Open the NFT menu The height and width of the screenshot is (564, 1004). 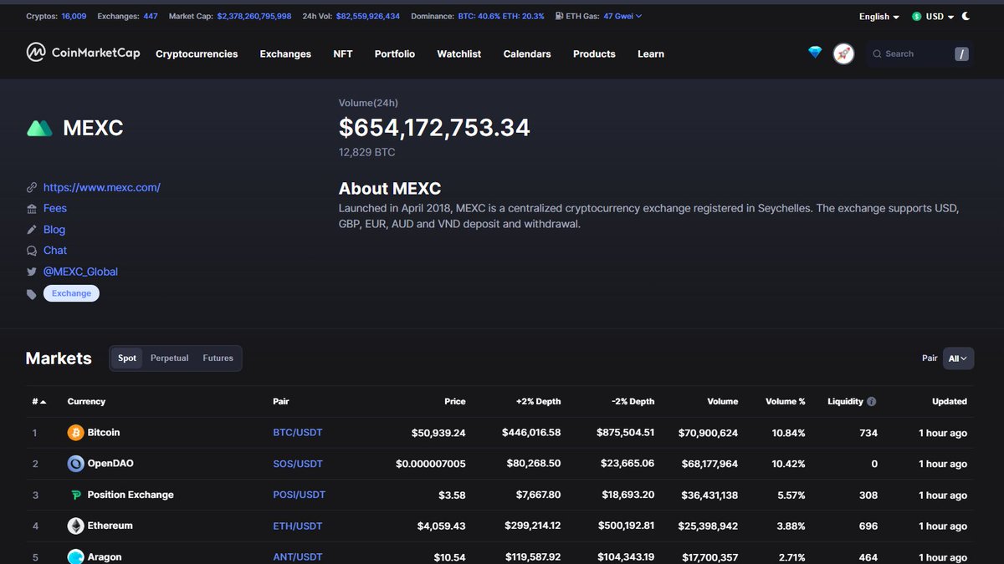(x=343, y=53)
